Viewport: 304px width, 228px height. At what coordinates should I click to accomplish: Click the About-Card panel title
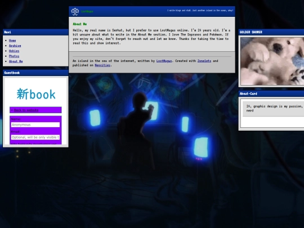point(248,94)
